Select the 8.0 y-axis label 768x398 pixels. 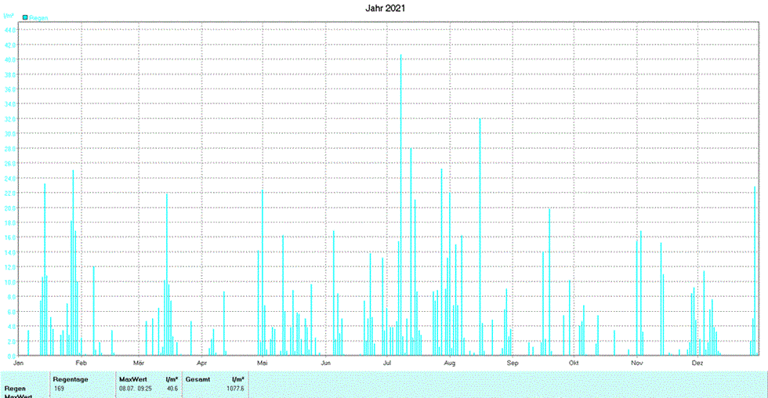[12, 297]
